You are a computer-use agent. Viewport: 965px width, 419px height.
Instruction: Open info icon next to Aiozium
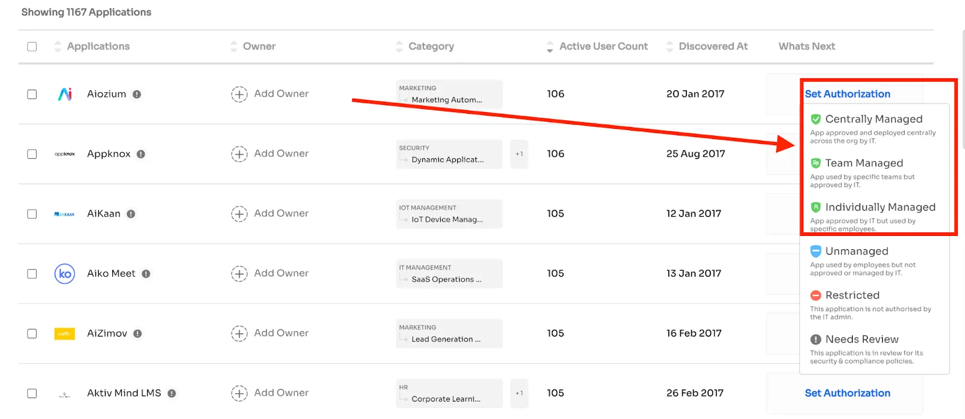137,95
